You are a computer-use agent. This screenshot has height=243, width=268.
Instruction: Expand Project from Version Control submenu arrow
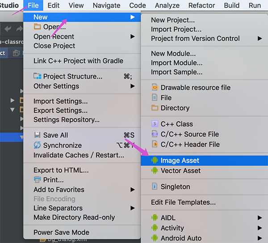coord(260,38)
